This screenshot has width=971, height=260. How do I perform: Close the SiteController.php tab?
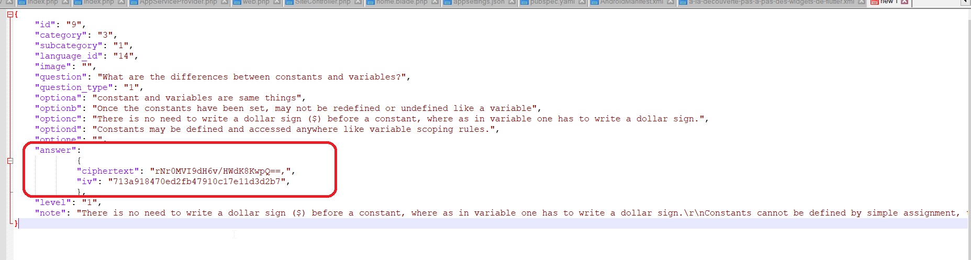(x=359, y=2)
